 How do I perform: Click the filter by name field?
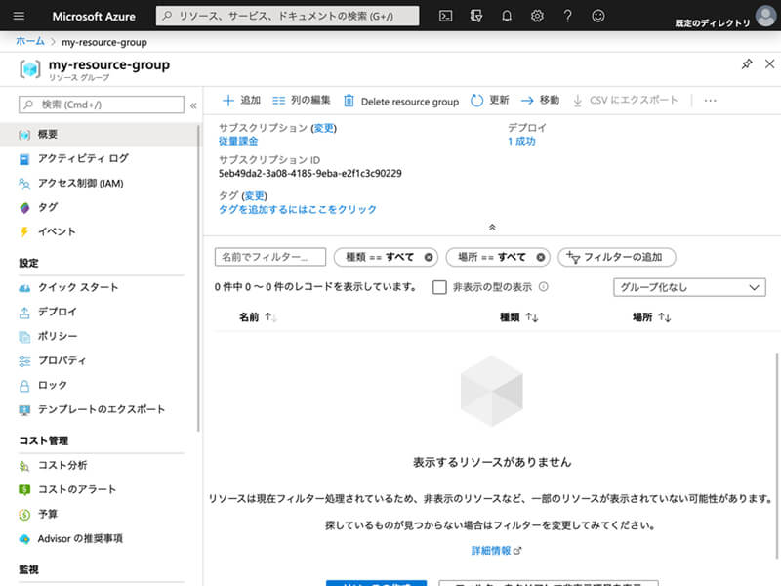click(x=270, y=257)
